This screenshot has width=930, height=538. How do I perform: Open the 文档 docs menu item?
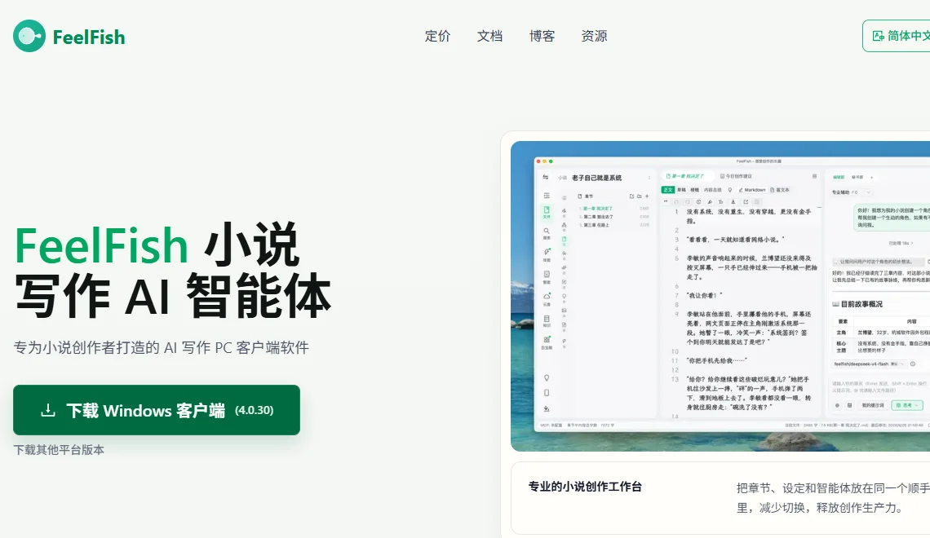pos(490,36)
